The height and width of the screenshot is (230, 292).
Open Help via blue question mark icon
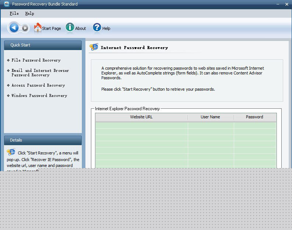pyautogui.click(x=97, y=27)
